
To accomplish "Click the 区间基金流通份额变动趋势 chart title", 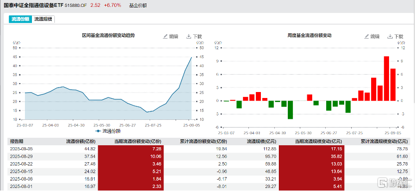I will point(108,36).
